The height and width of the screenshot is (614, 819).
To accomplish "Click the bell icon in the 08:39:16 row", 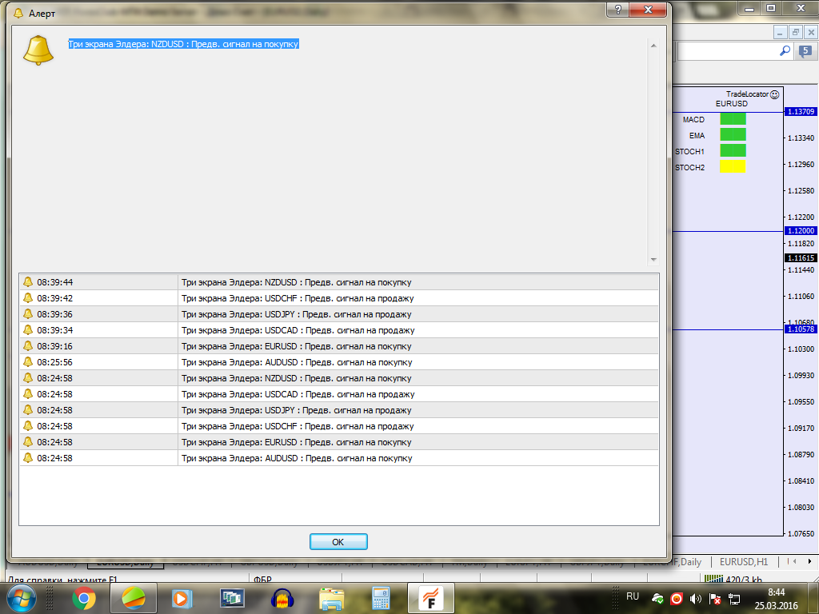I will pos(28,345).
